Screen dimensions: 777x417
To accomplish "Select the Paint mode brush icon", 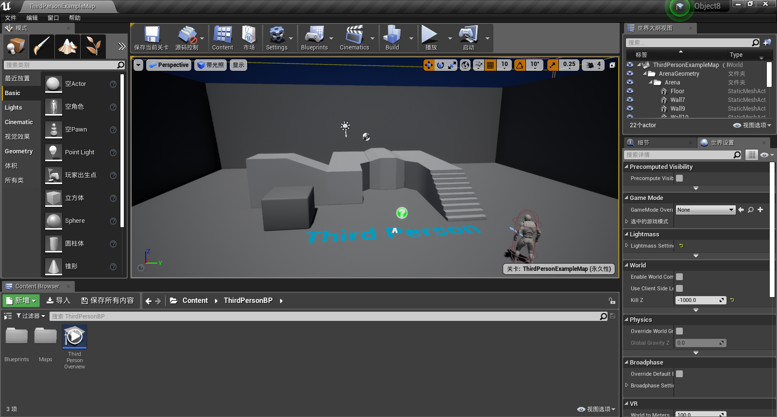I will (42, 47).
